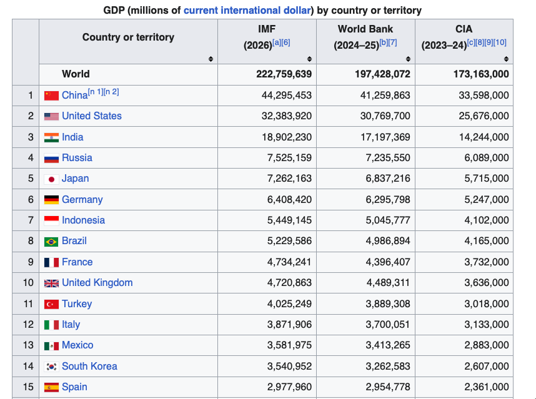Select Brazil IMF value 5,229,586
Viewport: 536px width, 399px height.
point(289,241)
